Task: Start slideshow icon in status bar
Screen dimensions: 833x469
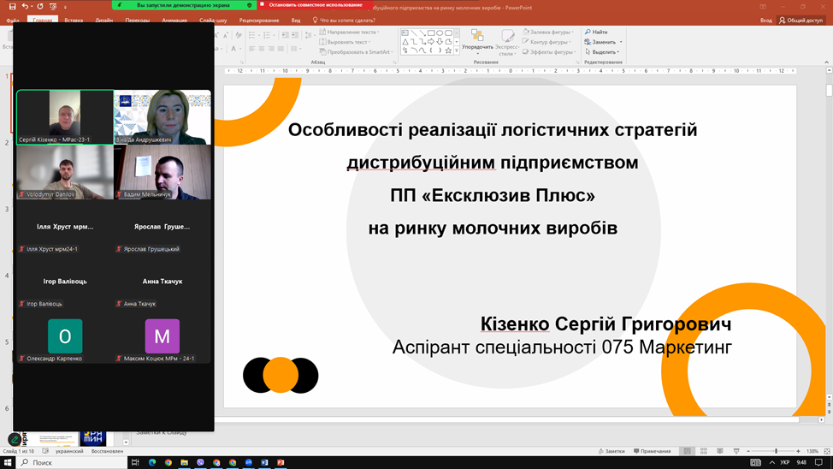Action: 736,451
